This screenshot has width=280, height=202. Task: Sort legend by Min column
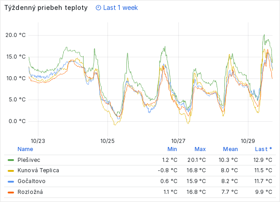pyautogui.click(x=172, y=149)
